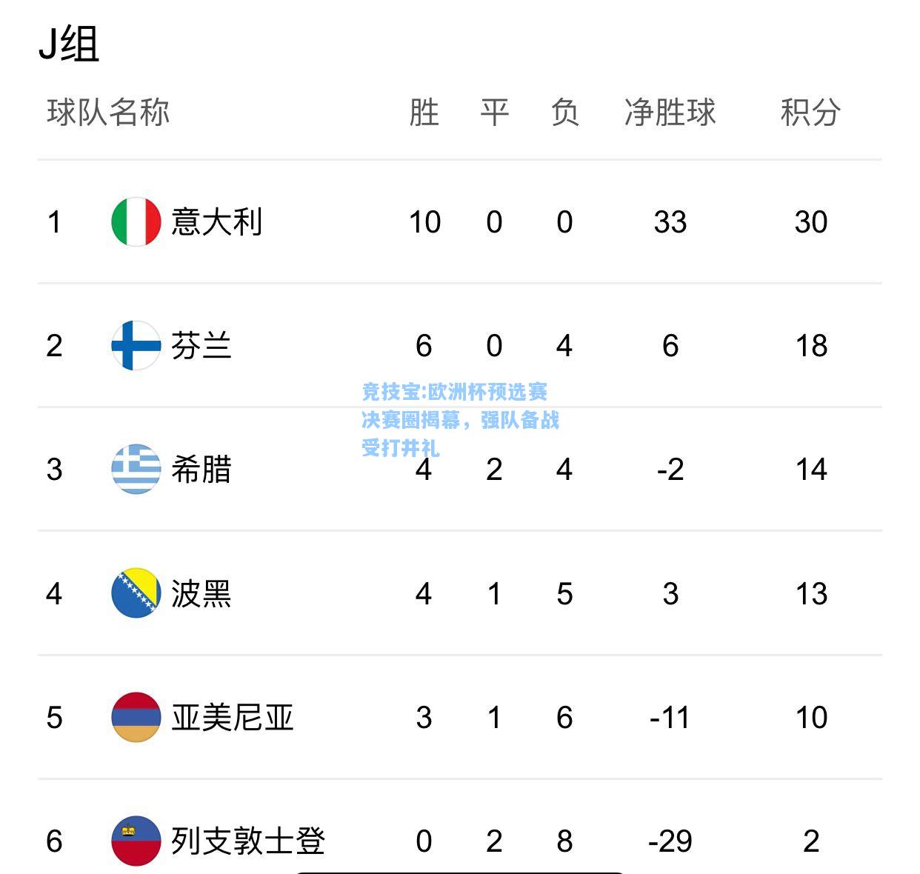Click the 竞技宝 watermark text overlay
The image size is (920, 874).
click(x=461, y=419)
